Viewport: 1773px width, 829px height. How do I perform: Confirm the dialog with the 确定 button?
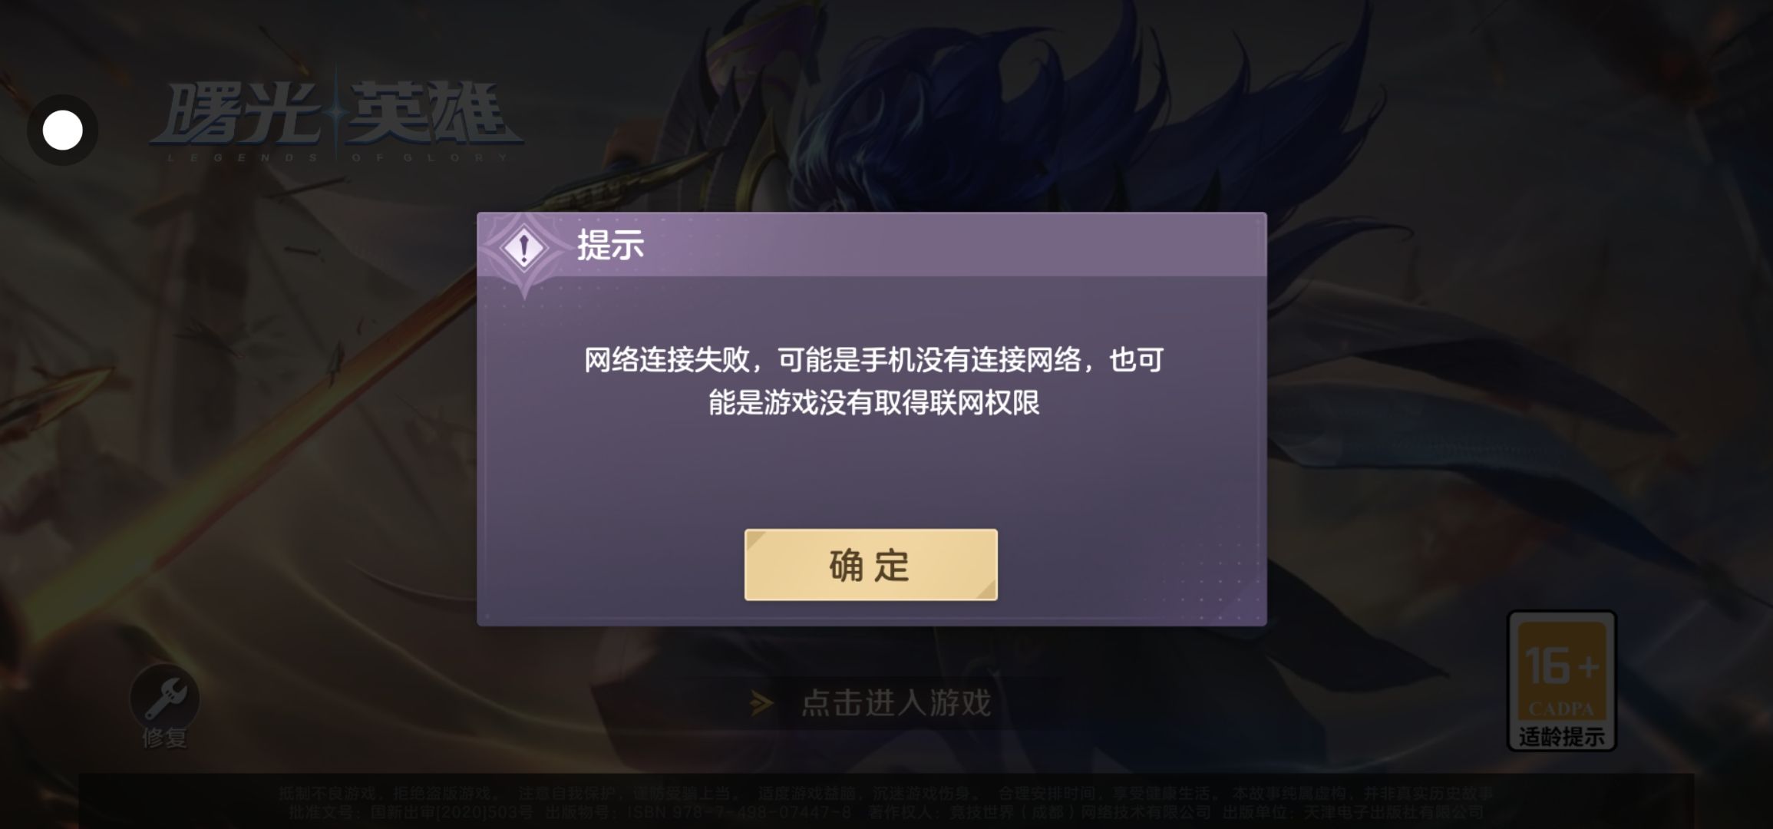870,565
